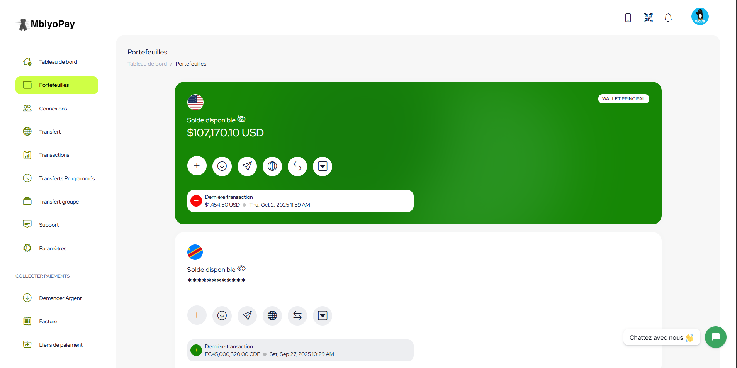Click the paper plane send icon in USD wallet
This screenshot has height=368, width=737.
[x=247, y=166]
